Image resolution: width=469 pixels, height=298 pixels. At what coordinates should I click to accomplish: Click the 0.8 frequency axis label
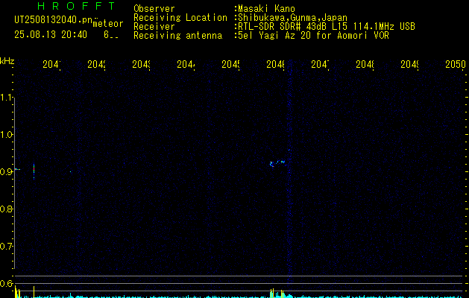coord(7,209)
